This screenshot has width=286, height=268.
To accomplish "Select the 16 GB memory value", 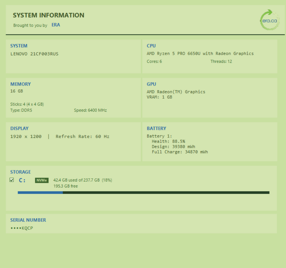I will coord(16,91).
